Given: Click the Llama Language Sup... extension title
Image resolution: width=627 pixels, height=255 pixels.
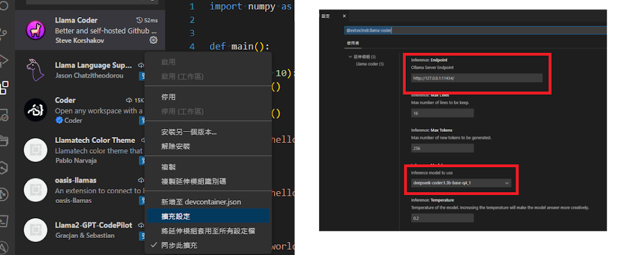Looking at the screenshot, I should (93, 65).
